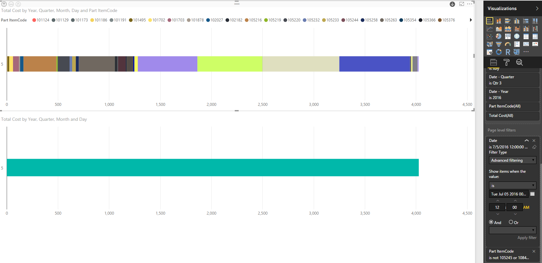Increase the hour value
The image size is (542, 263).
[497, 201]
